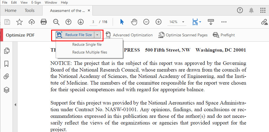Open the File menu

5,2
